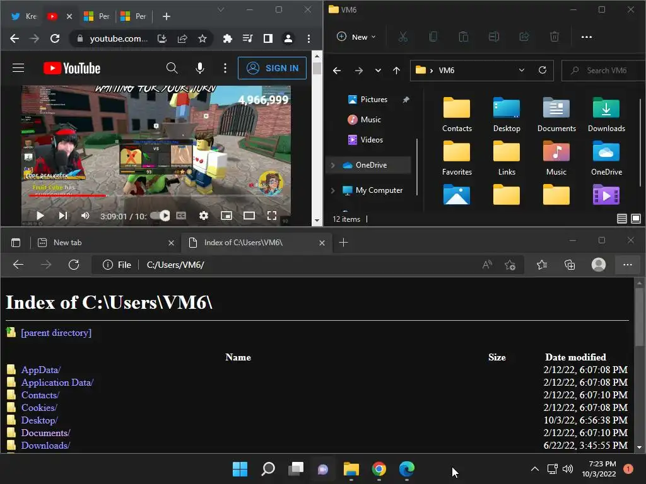Toggle Chrome side panel
646x484 pixels.
268,38
